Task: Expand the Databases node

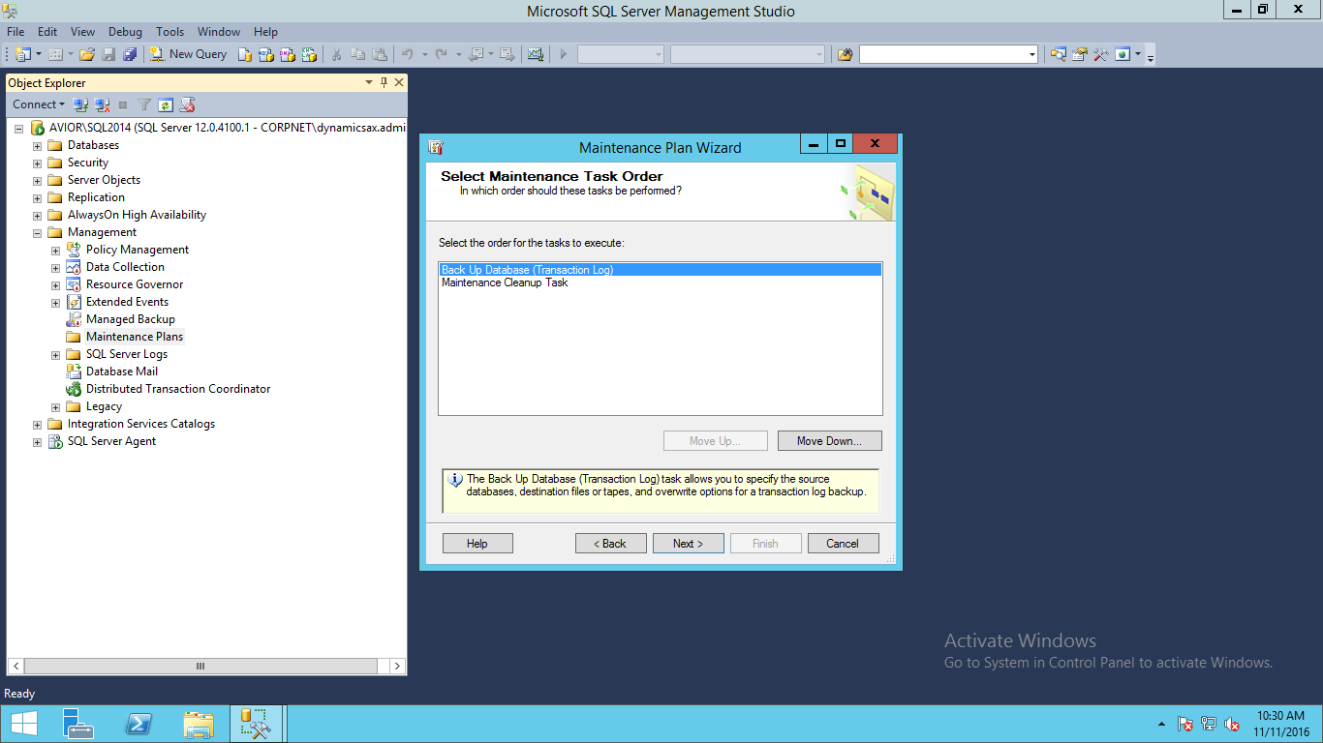Action: coord(38,145)
